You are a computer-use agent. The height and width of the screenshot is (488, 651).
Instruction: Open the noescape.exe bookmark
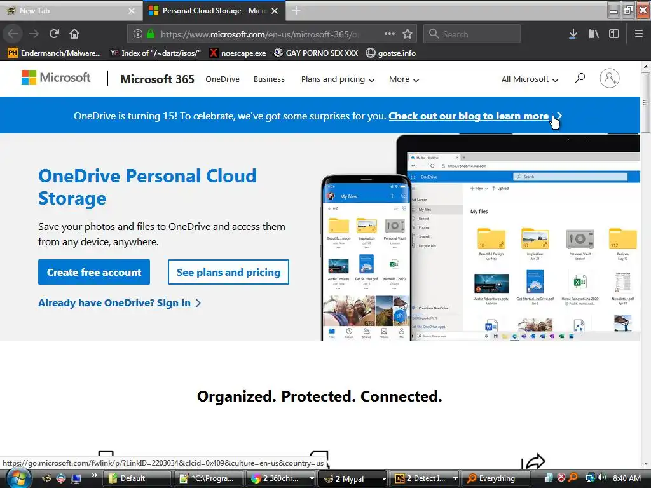click(238, 53)
